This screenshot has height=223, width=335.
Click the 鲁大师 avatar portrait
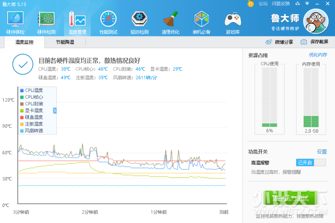coord(316,21)
